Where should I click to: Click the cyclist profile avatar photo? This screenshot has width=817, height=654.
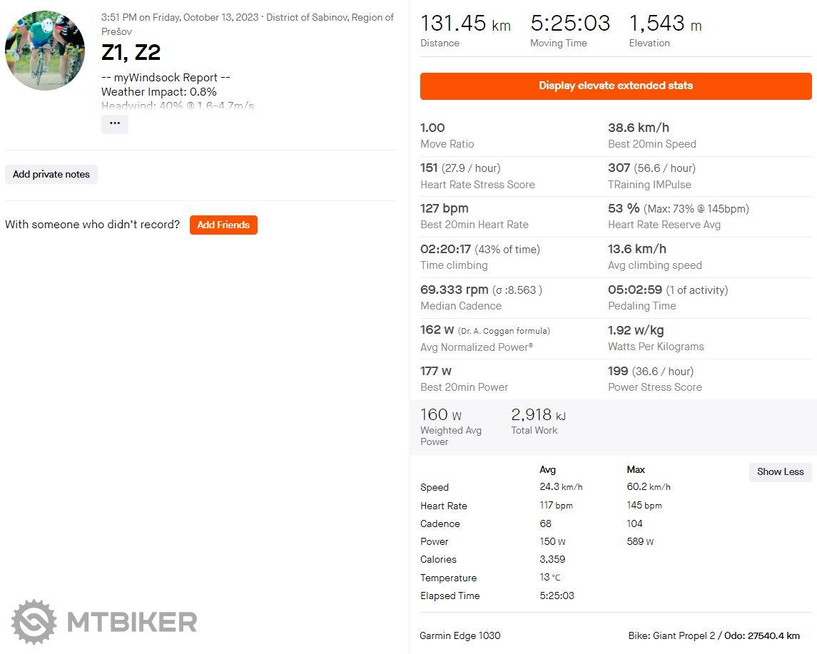coord(44,50)
